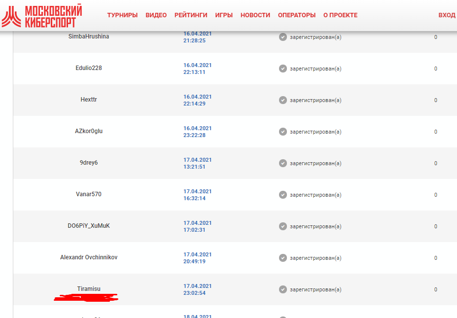Select the 16.04.2021 22:14:29 timestamp
The height and width of the screenshot is (318, 457).
pyautogui.click(x=197, y=100)
